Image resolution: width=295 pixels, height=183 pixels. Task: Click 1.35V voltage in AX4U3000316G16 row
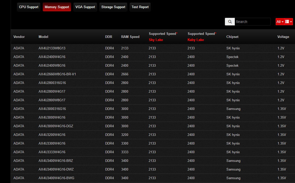pyautogui.click(x=282, y=109)
